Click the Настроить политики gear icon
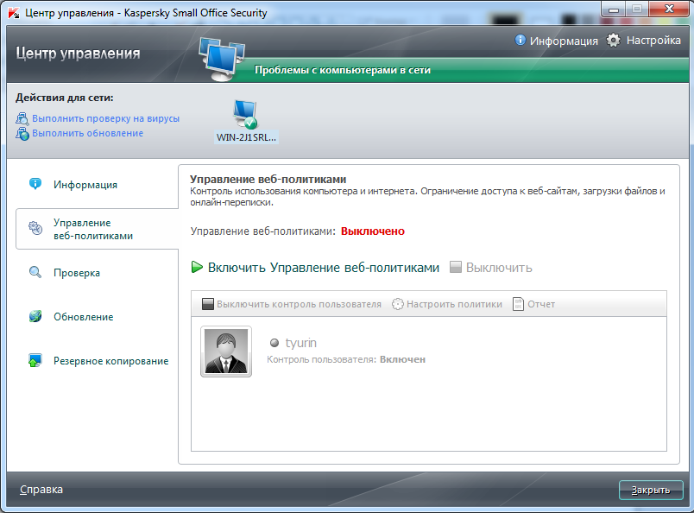This screenshot has width=694, height=513. point(398,304)
